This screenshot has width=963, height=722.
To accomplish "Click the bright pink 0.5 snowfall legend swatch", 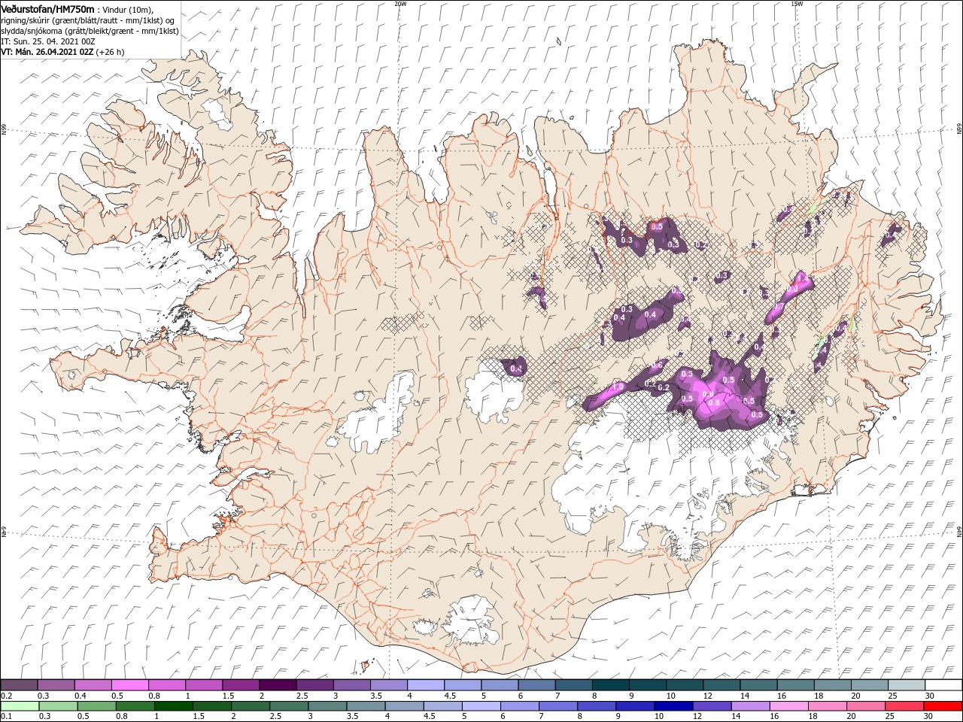I will point(129,684).
